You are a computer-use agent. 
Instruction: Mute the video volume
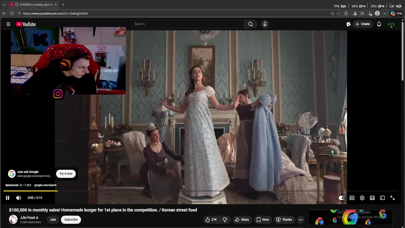(x=19, y=198)
